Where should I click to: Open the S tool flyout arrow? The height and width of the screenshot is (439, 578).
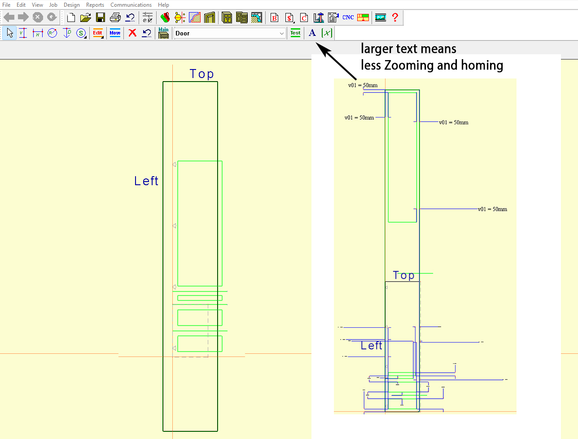click(x=85, y=37)
